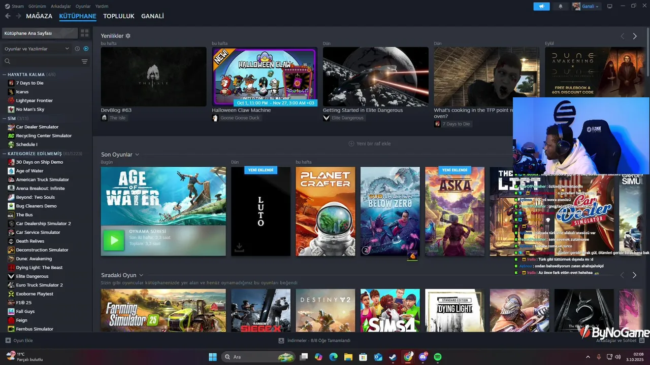Screen dimensions: 650x365
Task: Open DevBlog #63 news thumbnail
Action: [153, 77]
